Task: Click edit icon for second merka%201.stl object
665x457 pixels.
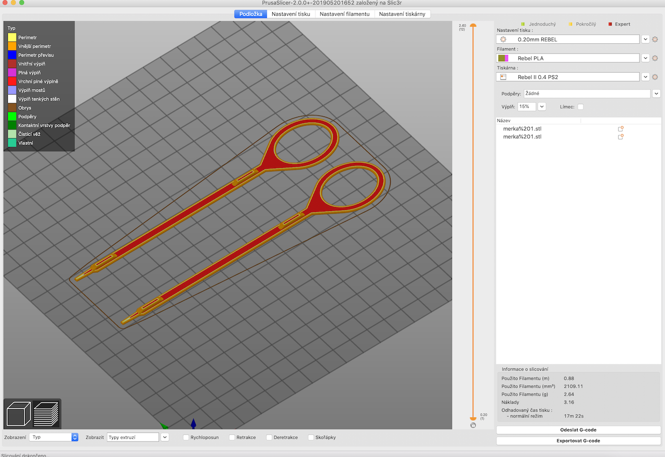Action: (x=620, y=137)
